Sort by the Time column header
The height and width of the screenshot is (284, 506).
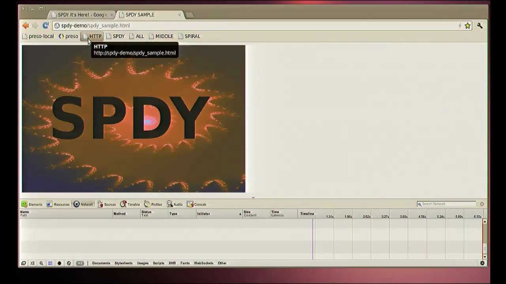pos(284,213)
